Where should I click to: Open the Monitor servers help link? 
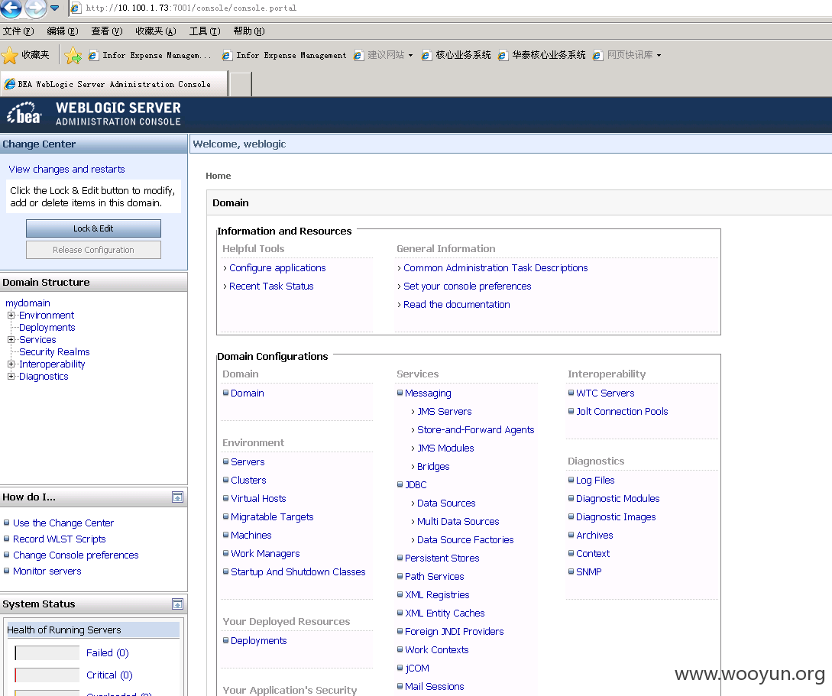pyautogui.click(x=47, y=571)
